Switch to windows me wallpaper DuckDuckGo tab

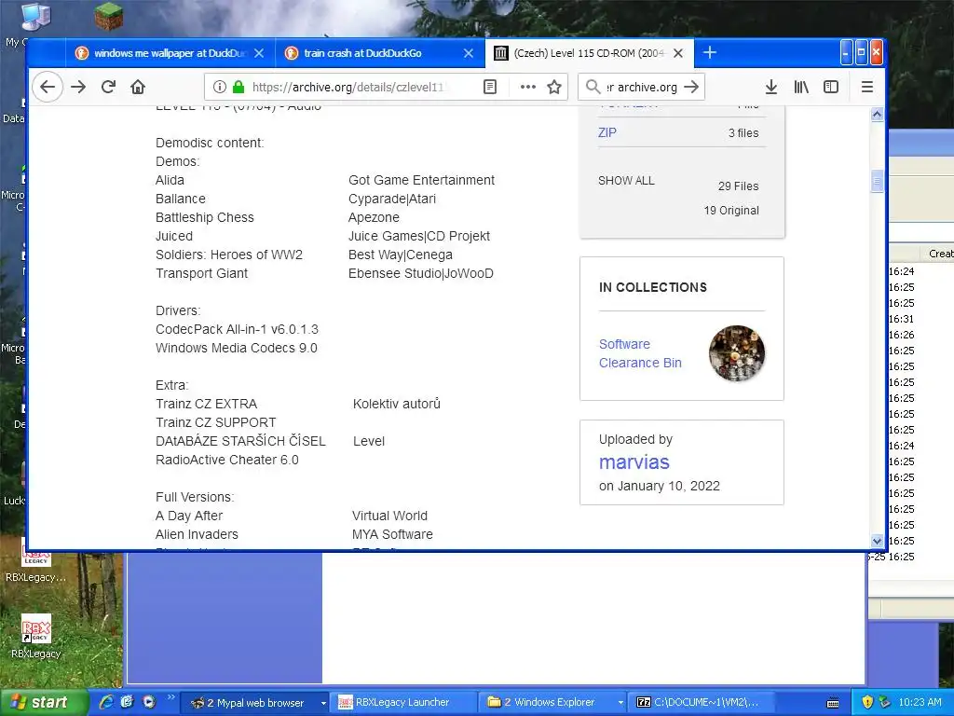pyautogui.click(x=170, y=53)
